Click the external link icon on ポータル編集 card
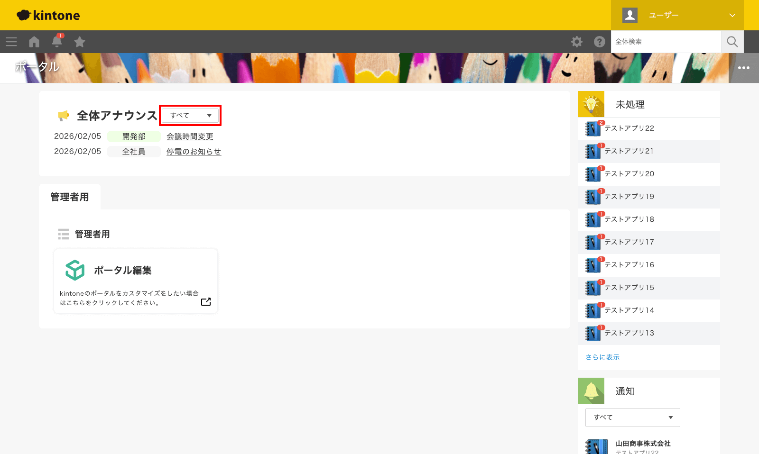 click(x=206, y=302)
